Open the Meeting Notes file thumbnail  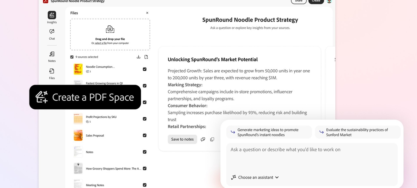pos(78,184)
